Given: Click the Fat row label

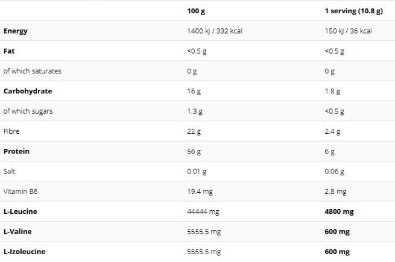Looking at the screenshot, I should 9,51.
